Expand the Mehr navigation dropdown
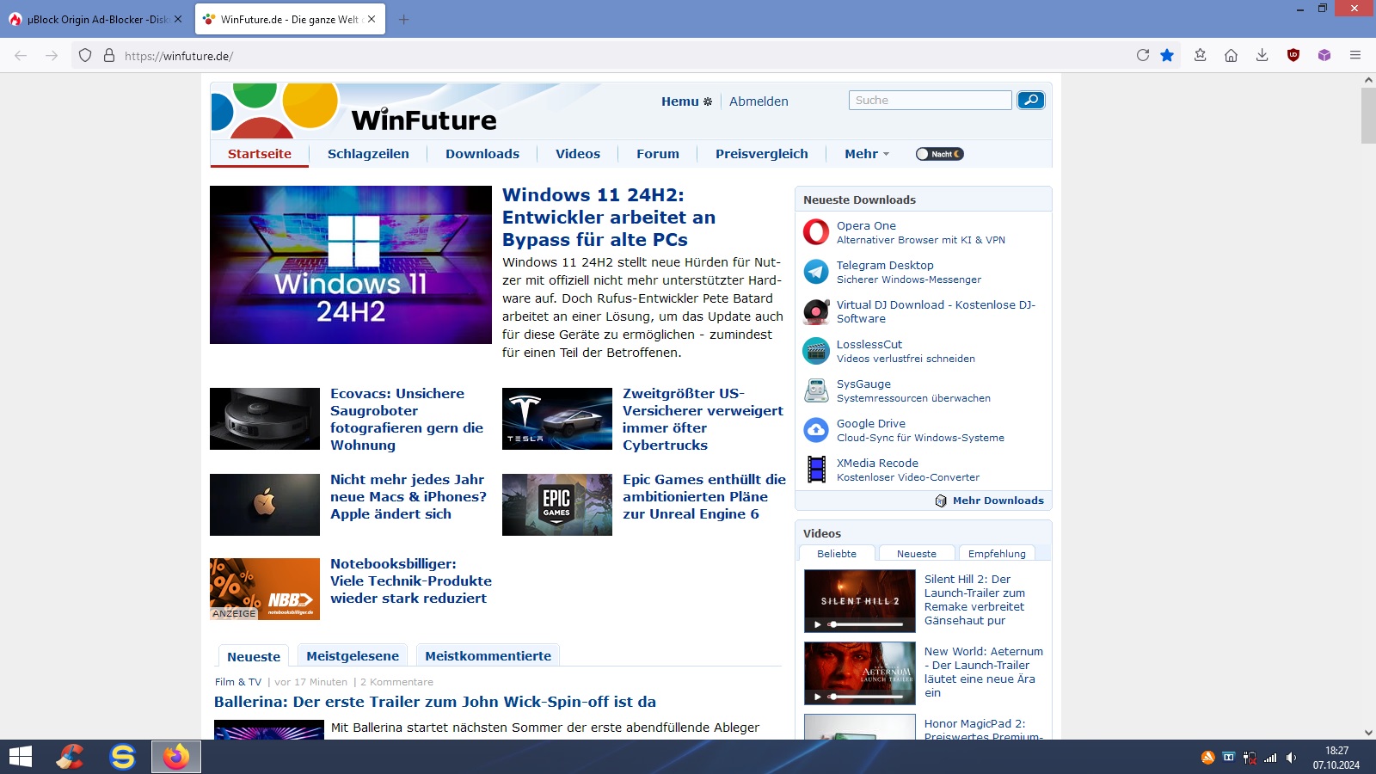Image resolution: width=1376 pixels, height=774 pixels. [867, 154]
